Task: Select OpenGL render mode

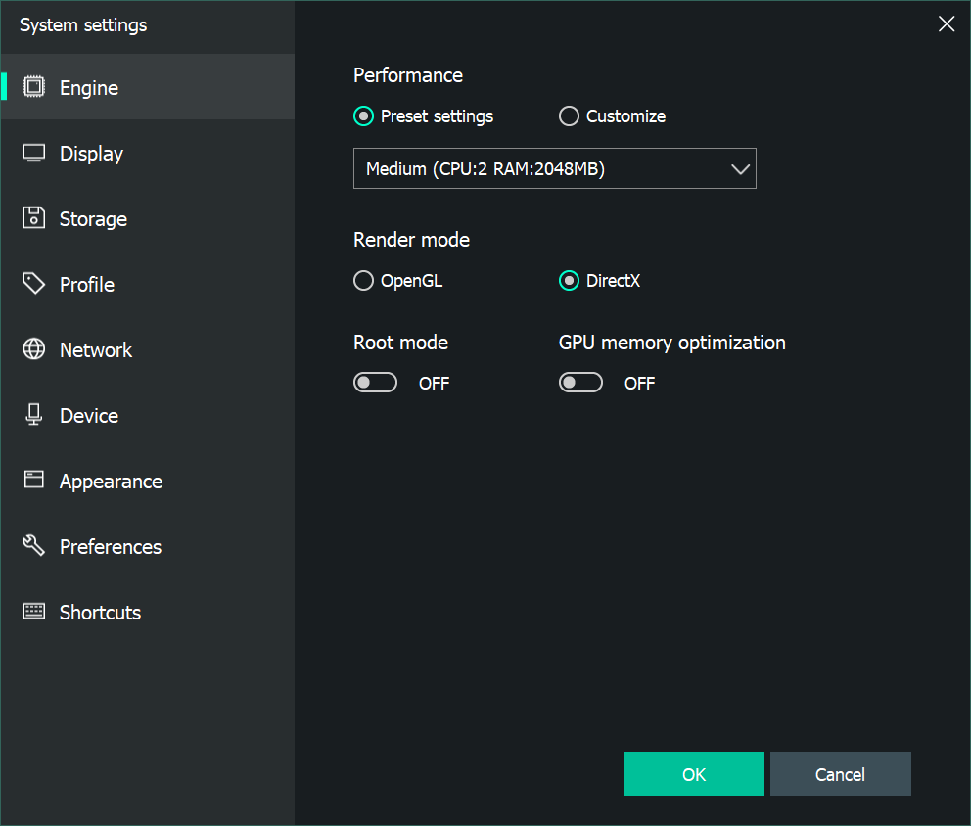Action: click(x=363, y=281)
